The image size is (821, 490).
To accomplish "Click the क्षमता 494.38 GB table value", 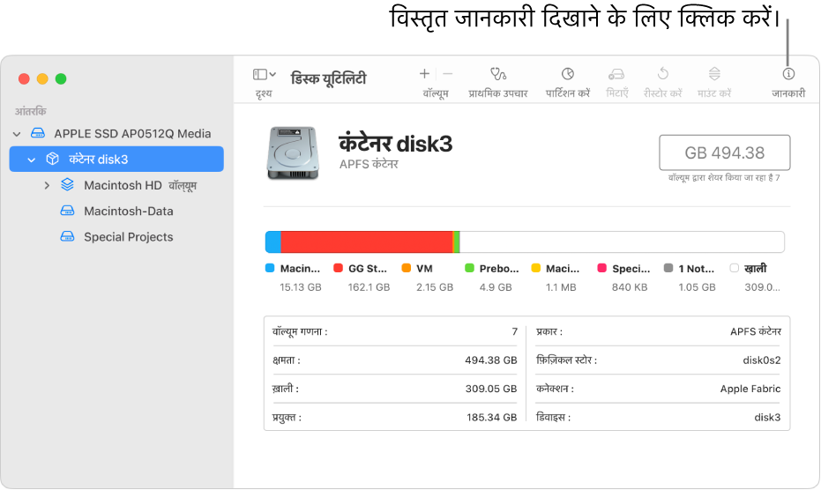I will tap(490, 360).
